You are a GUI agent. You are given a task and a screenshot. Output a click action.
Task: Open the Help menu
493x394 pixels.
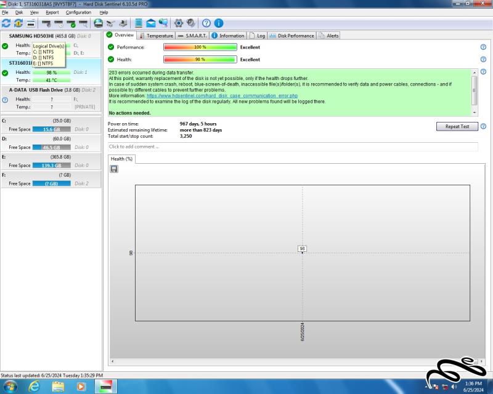tap(104, 12)
